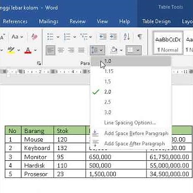
Task: Click the Stok header cell
Action: click(70, 130)
